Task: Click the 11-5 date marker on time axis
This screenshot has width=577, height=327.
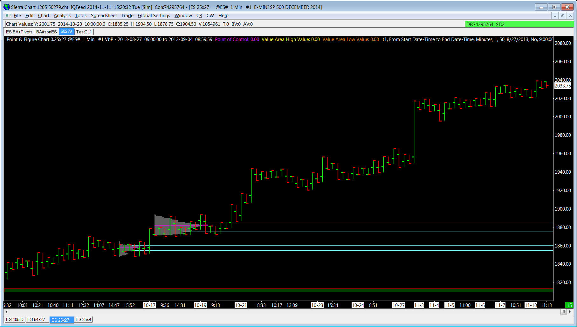Action: 450,305
